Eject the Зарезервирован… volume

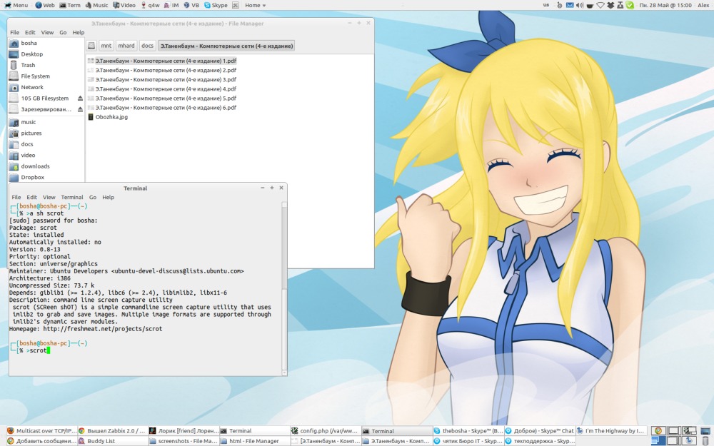(x=80, y=109)
